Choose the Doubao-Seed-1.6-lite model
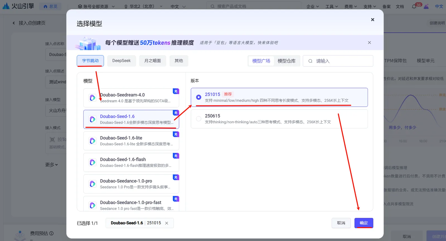 pos(131,141)
